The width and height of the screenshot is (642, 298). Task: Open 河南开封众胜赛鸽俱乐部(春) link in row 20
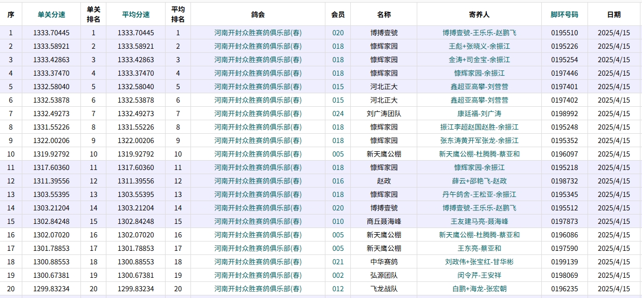click(x=258, y=289)
